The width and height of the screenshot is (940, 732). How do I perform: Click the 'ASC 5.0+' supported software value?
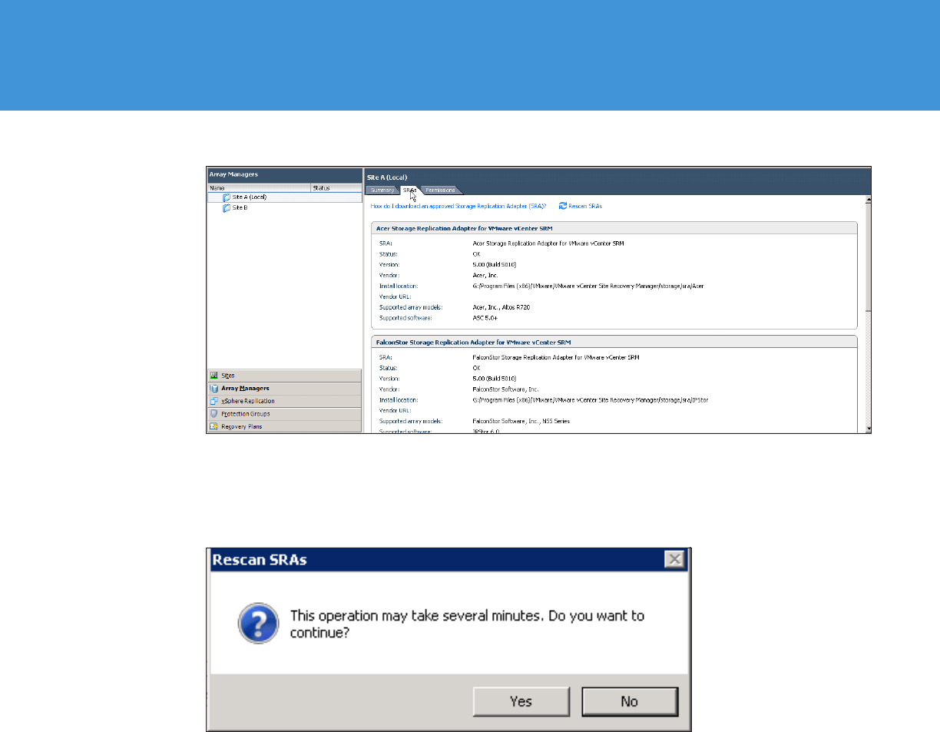point(486,317)
